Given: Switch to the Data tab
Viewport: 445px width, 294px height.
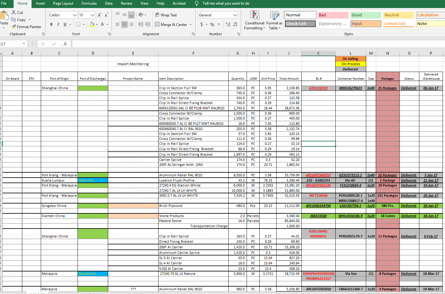Looking at the screenshot, I should tap(109, 3).
